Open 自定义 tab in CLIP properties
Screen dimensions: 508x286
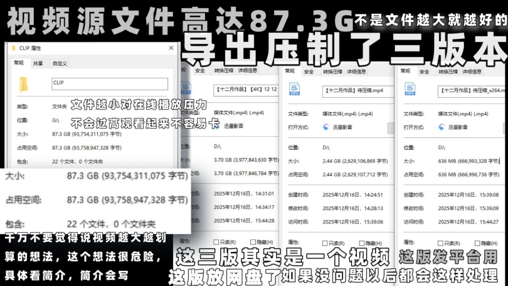point(60,63)
